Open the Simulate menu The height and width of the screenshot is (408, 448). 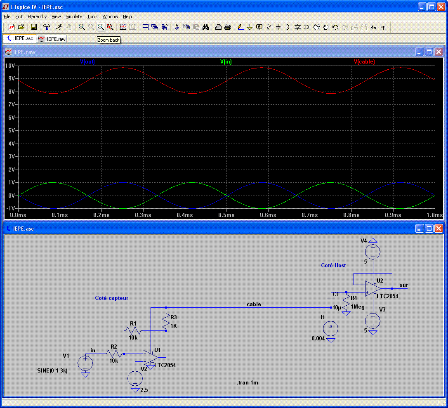point(74,17)
